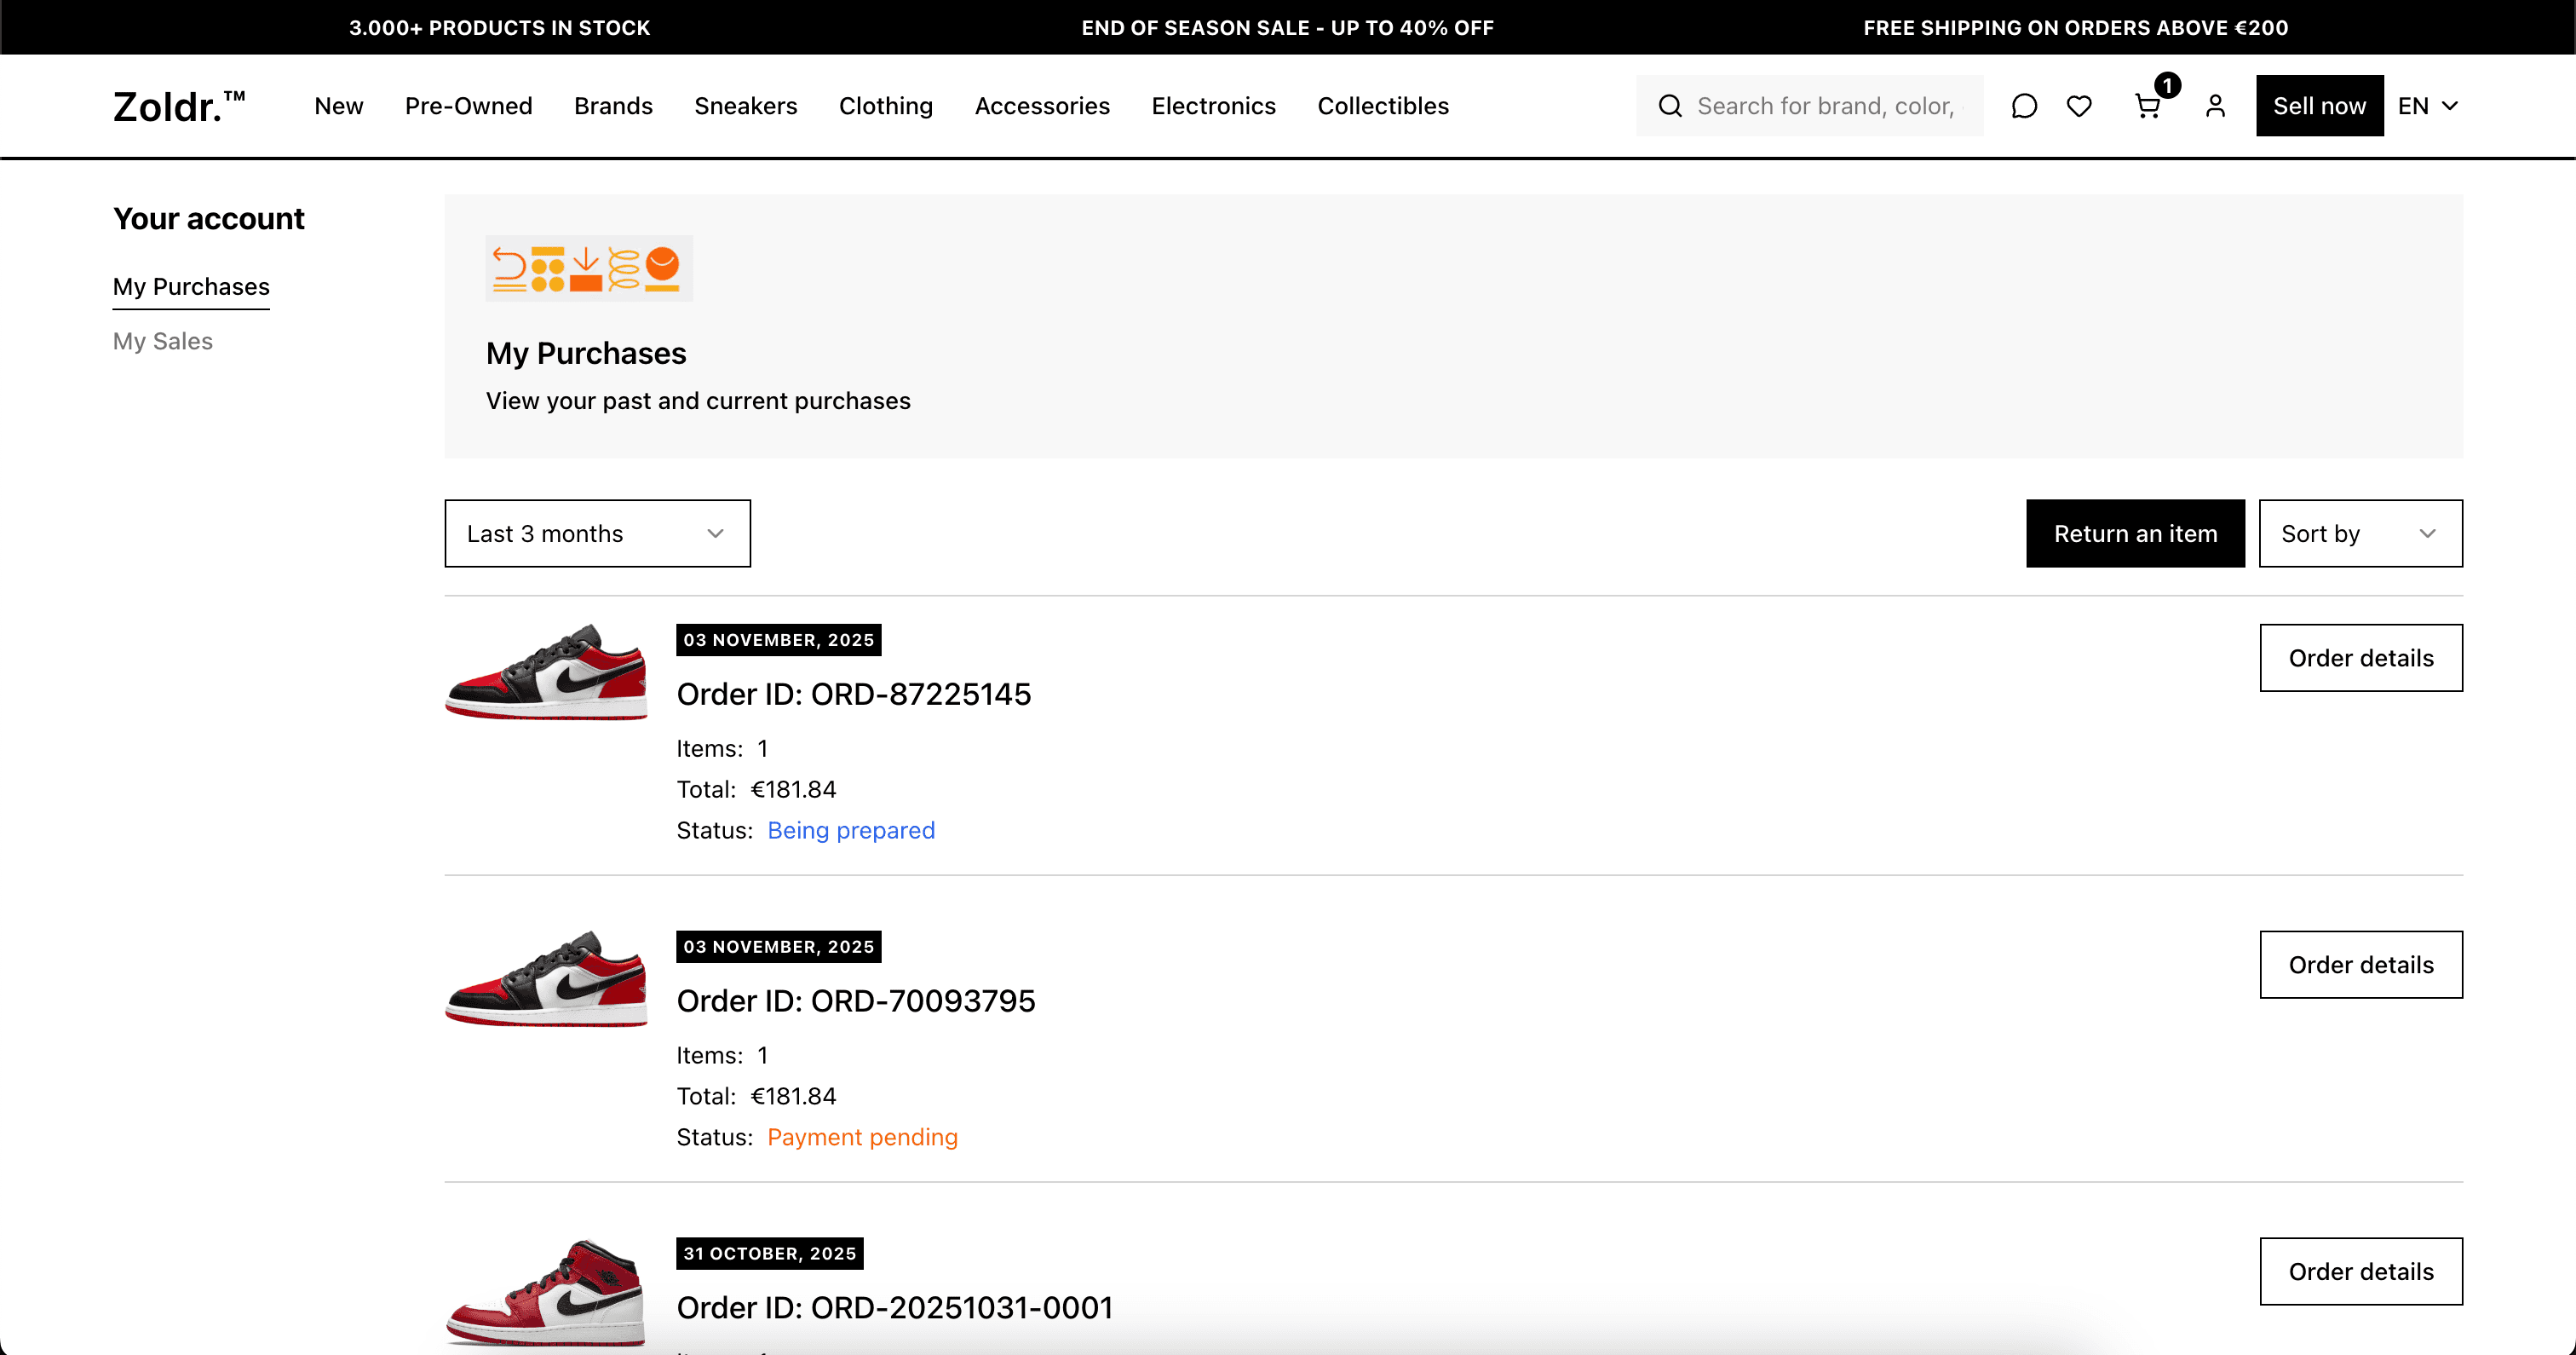Open the user account profile icon

pyautogui.click(x=2215, y=106)
